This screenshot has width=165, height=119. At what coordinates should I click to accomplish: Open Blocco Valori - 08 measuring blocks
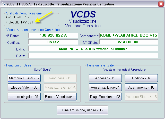(24, 87)
